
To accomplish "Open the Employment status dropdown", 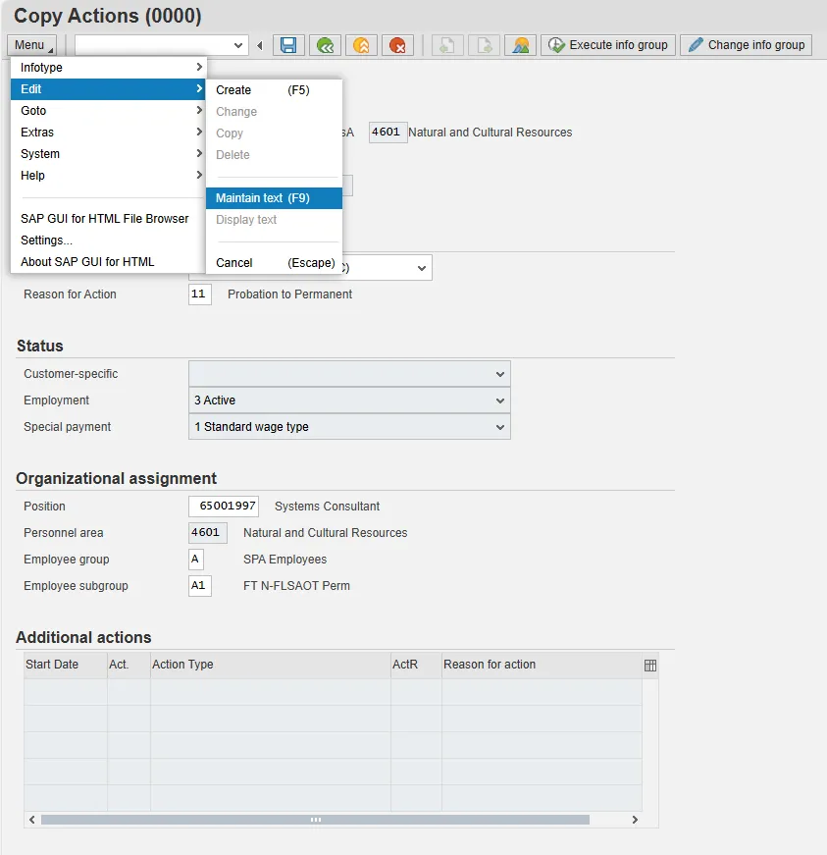I will [x=500, y=401].
